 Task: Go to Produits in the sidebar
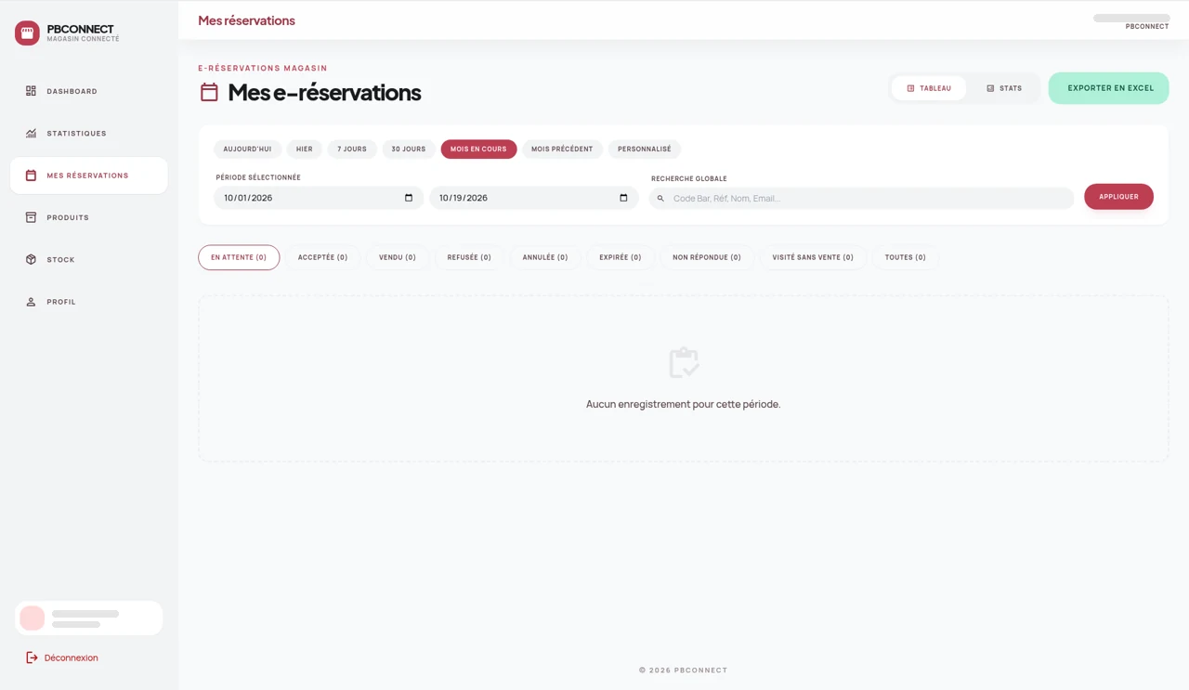(89, 217)
